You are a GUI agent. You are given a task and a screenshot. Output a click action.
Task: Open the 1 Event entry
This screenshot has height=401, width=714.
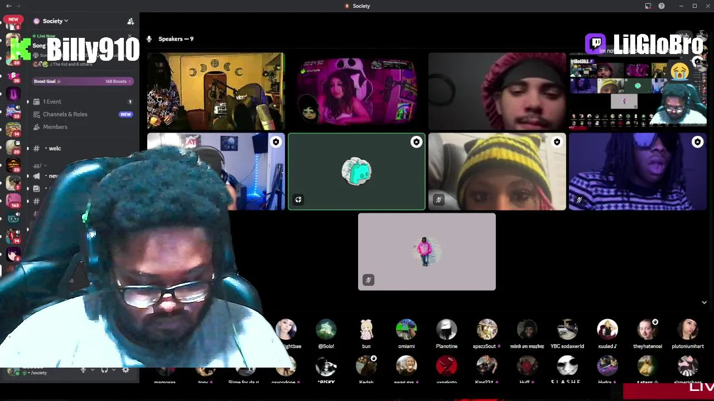83,101
